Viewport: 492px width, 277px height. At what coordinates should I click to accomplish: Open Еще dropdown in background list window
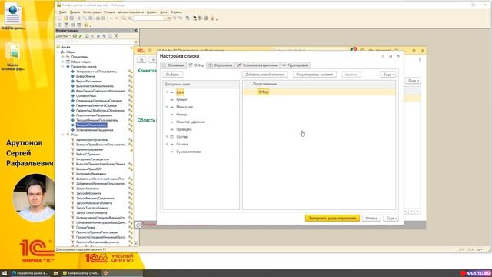tap(413, 81)
